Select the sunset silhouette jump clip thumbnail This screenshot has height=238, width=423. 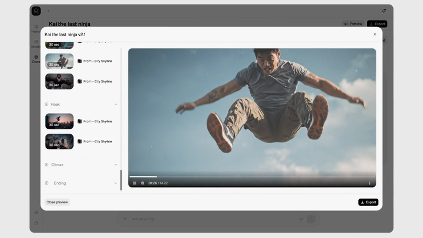pyautogui.click(x=59, y=121)
